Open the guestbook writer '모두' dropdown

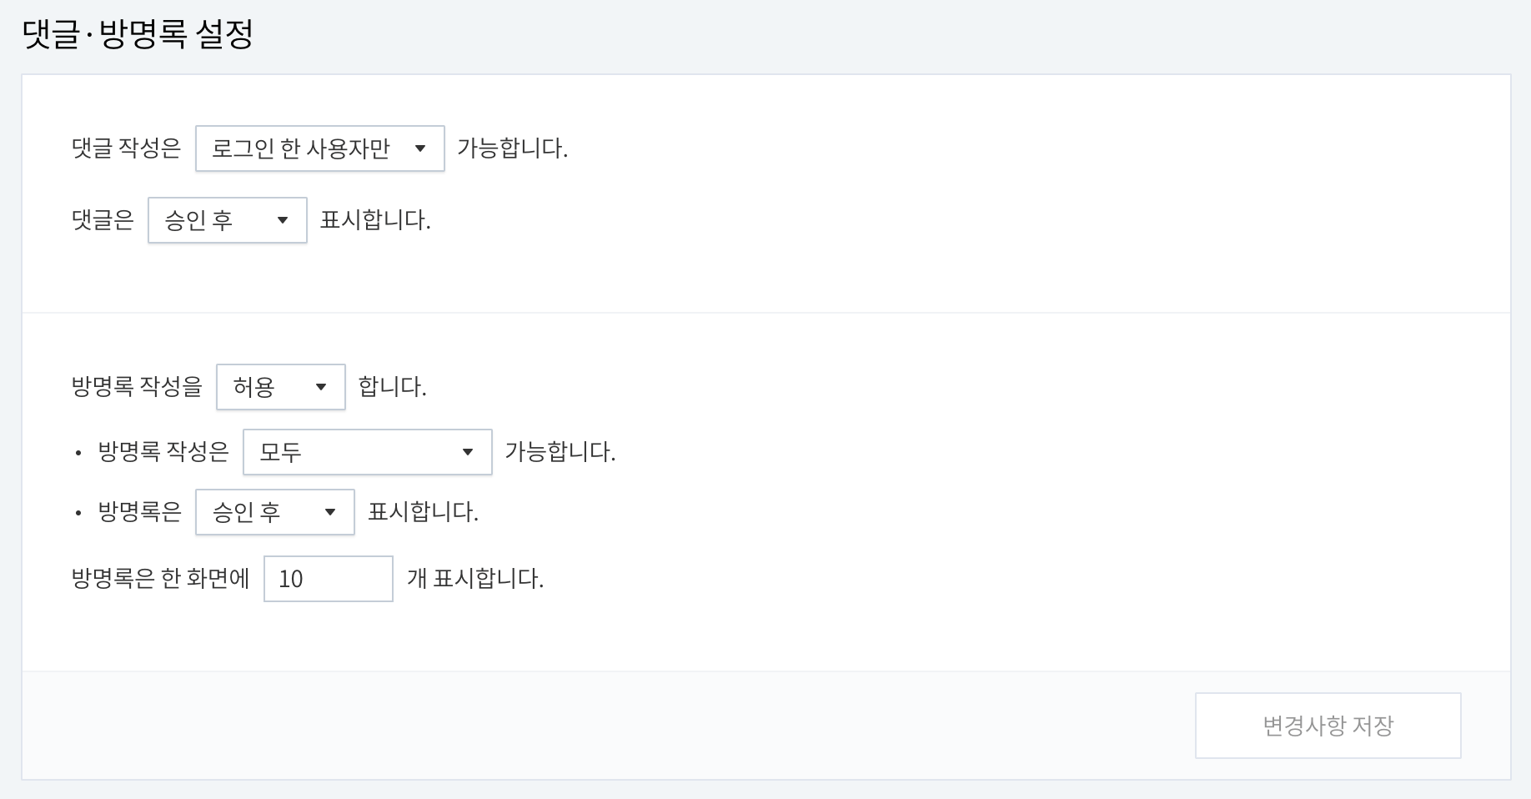click(x=367, y=452)
